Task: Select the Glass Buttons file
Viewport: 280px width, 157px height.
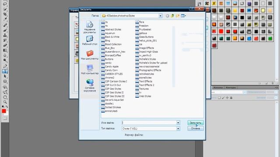Action: pyautogui.click(x=146, y=37)
